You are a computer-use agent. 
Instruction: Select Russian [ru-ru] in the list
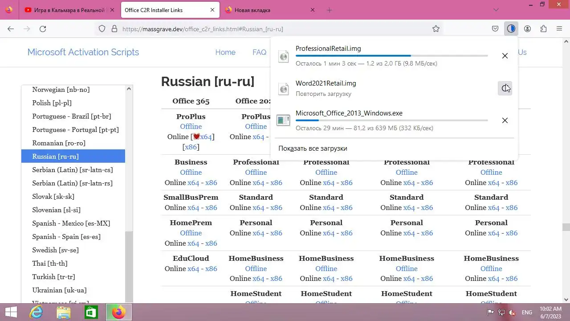click(x=73, y=156)
